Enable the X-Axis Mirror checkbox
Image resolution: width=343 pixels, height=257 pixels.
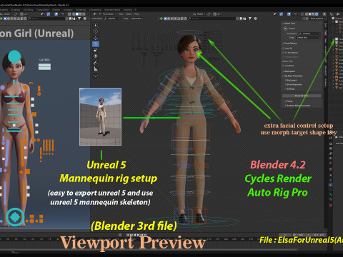283,53
